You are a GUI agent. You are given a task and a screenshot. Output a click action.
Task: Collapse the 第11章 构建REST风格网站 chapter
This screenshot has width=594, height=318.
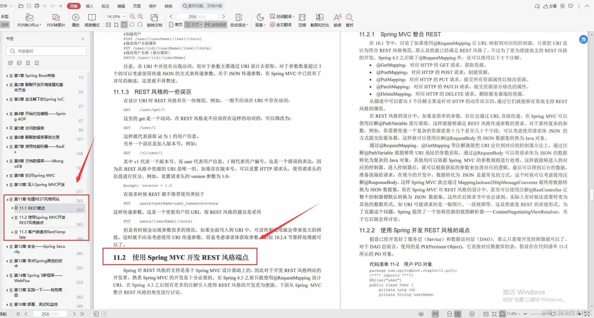click(x=8, y=199)
